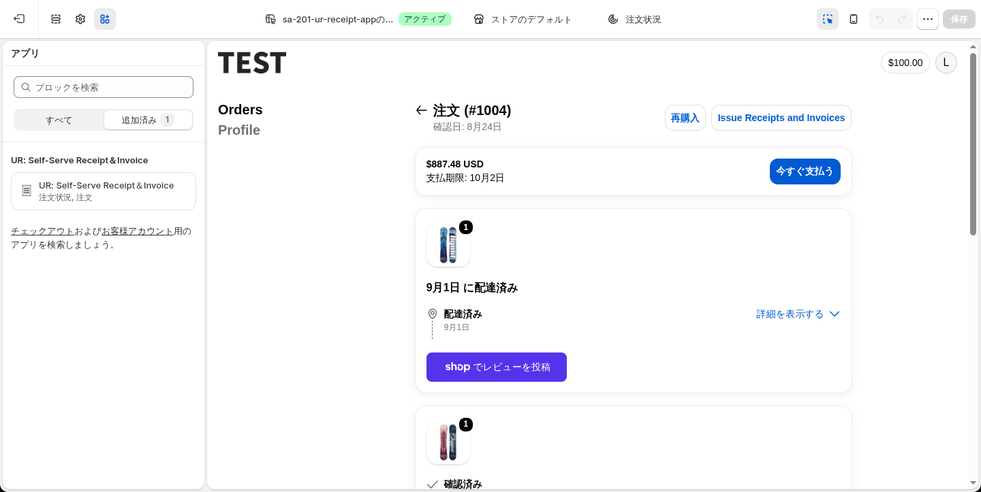This screenshot has width=981, height=492.
Task: Select the Apps panel icon
Action: pyautogui.click(x=105, y=19)
